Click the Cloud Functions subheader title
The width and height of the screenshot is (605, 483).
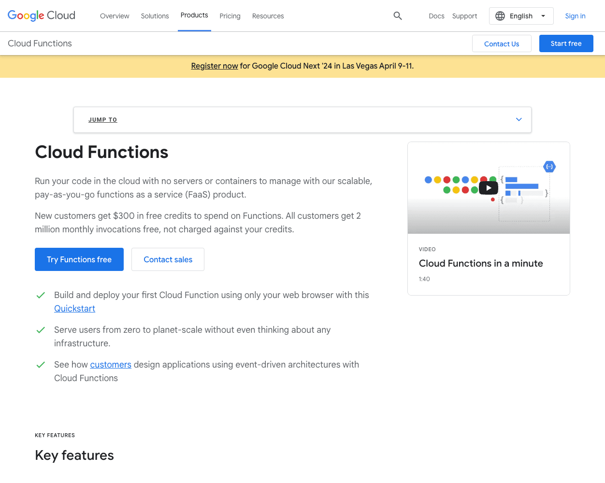[40, 43]
